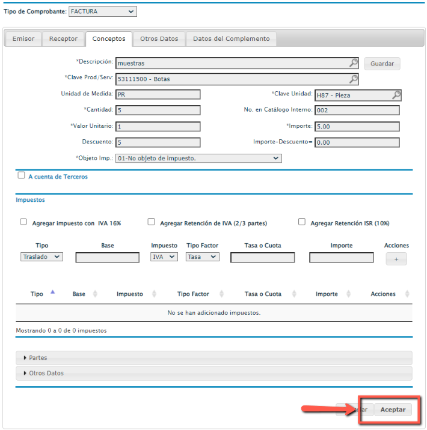427x430 pixels.
Task: Switch to the Receptor tab
Action: [63, 38]
